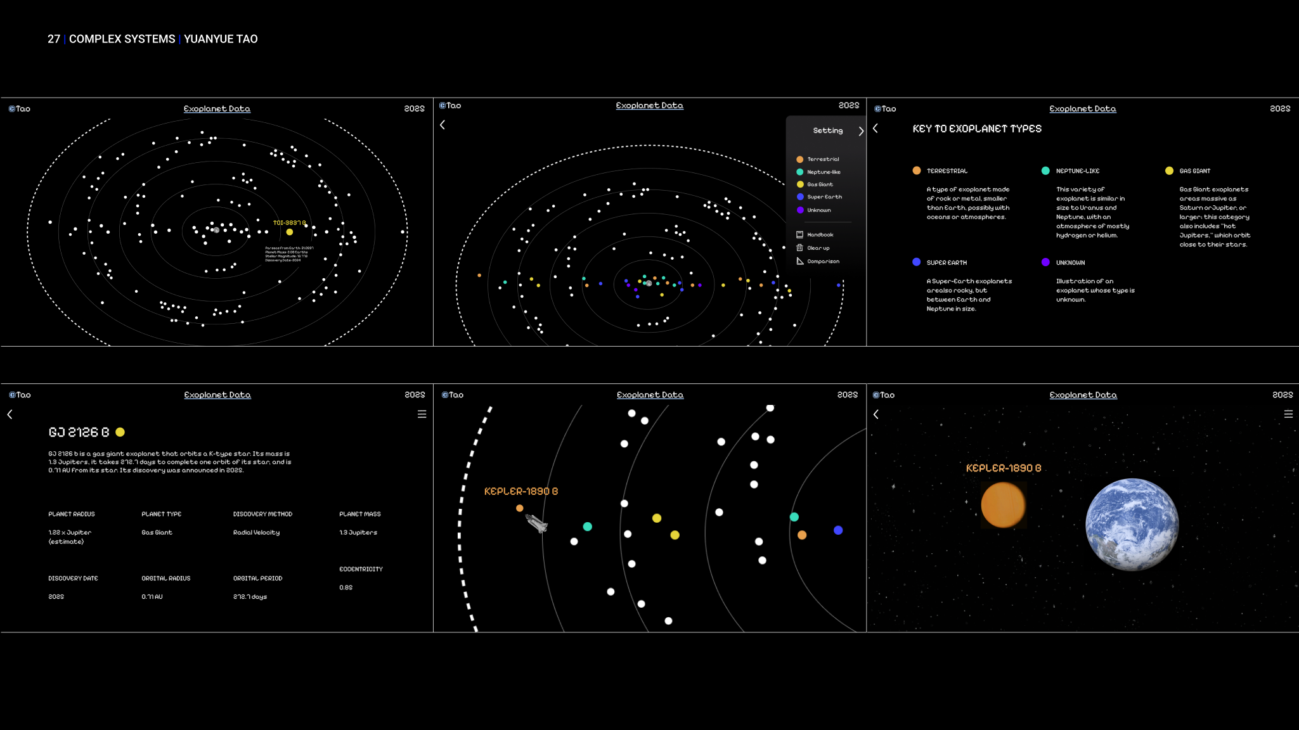Open hamburger menu on GJ 2126 B page
Screen dimensions: 1299x730
pos(422,414)
